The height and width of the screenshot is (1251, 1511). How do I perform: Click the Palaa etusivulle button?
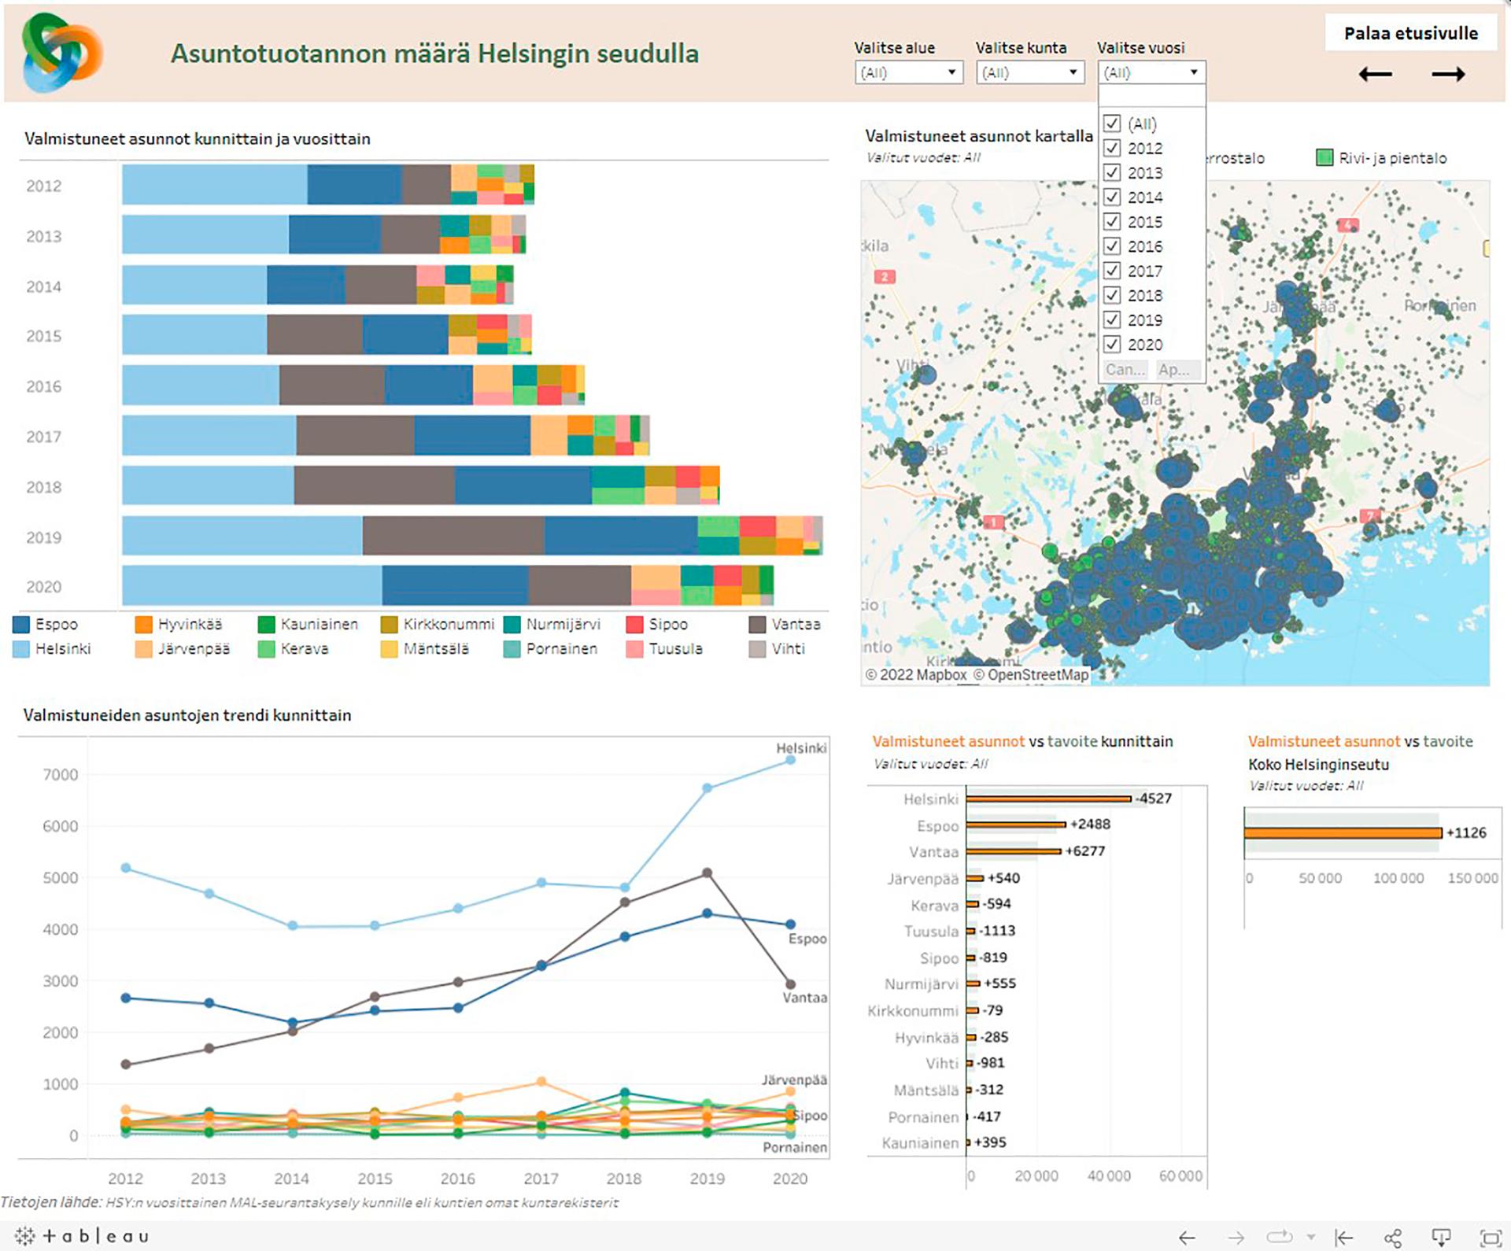pos(1410,33)
